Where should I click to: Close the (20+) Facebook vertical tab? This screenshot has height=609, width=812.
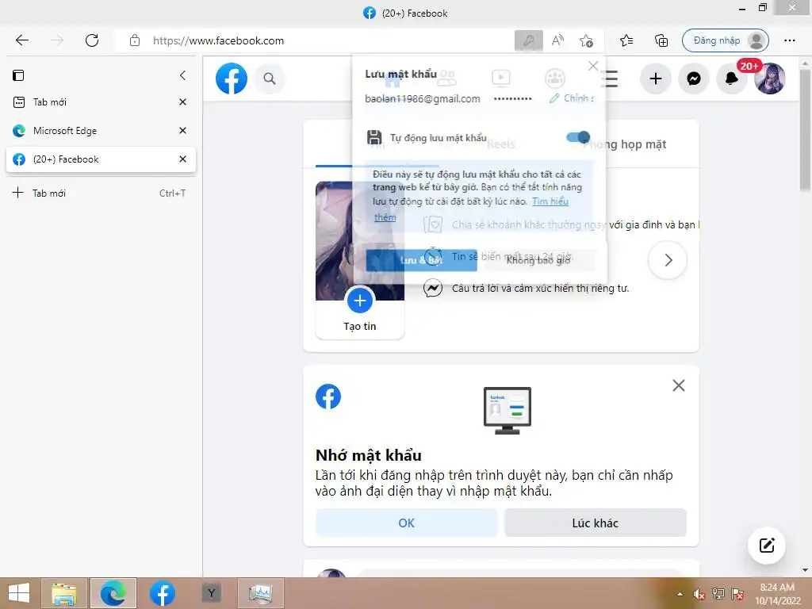coord(183,159)
